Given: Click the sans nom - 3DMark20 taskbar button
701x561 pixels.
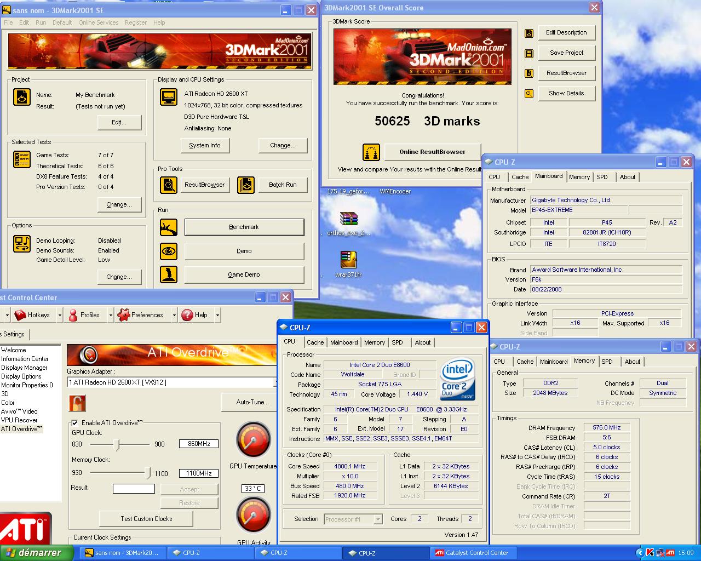Looking at the screenshot, I should 122,553.
